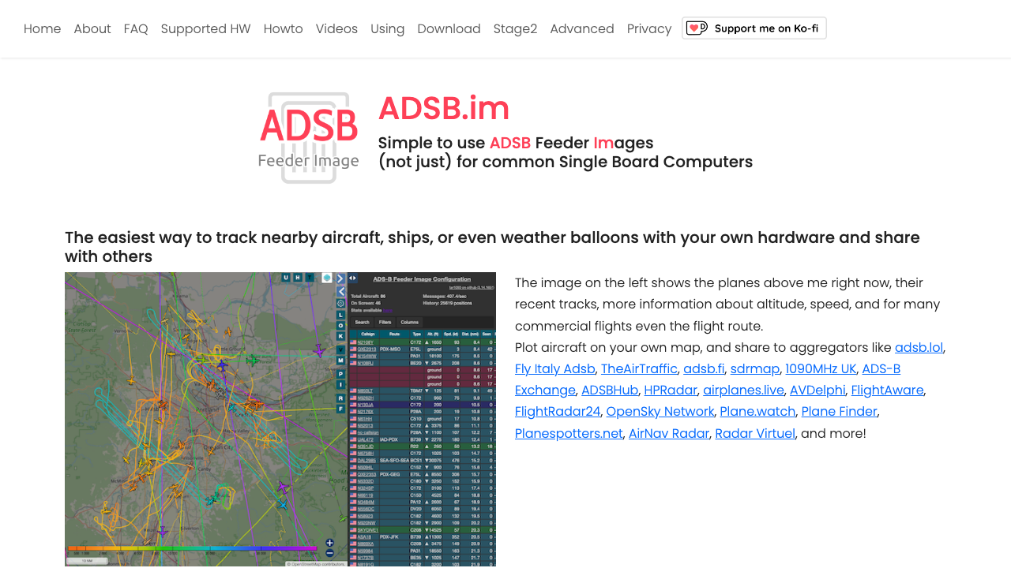
Task: Follow the Fly Italy Adsb link
Action: 555,369
